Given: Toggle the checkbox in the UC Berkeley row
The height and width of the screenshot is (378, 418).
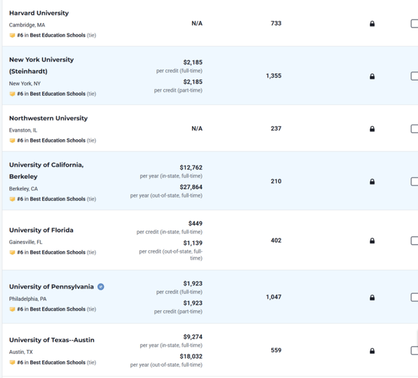Looking at the screenshot, I should pos(414,181).
